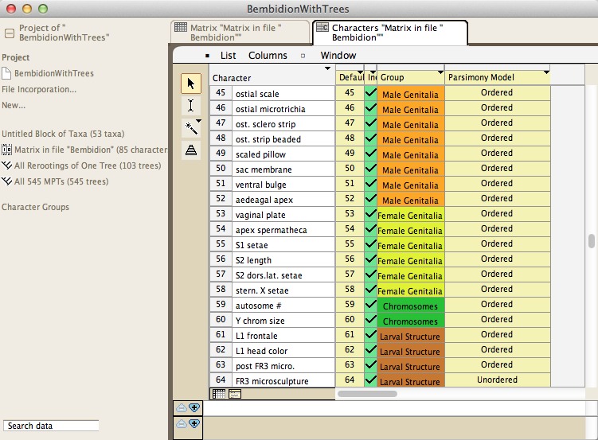Toggle inclusion checkmark for character 45

370,93
